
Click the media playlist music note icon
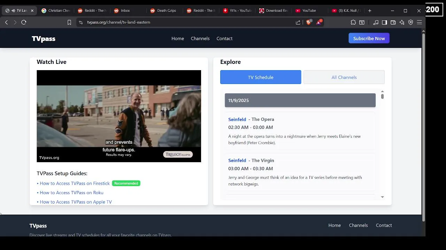tap(376, 22)
